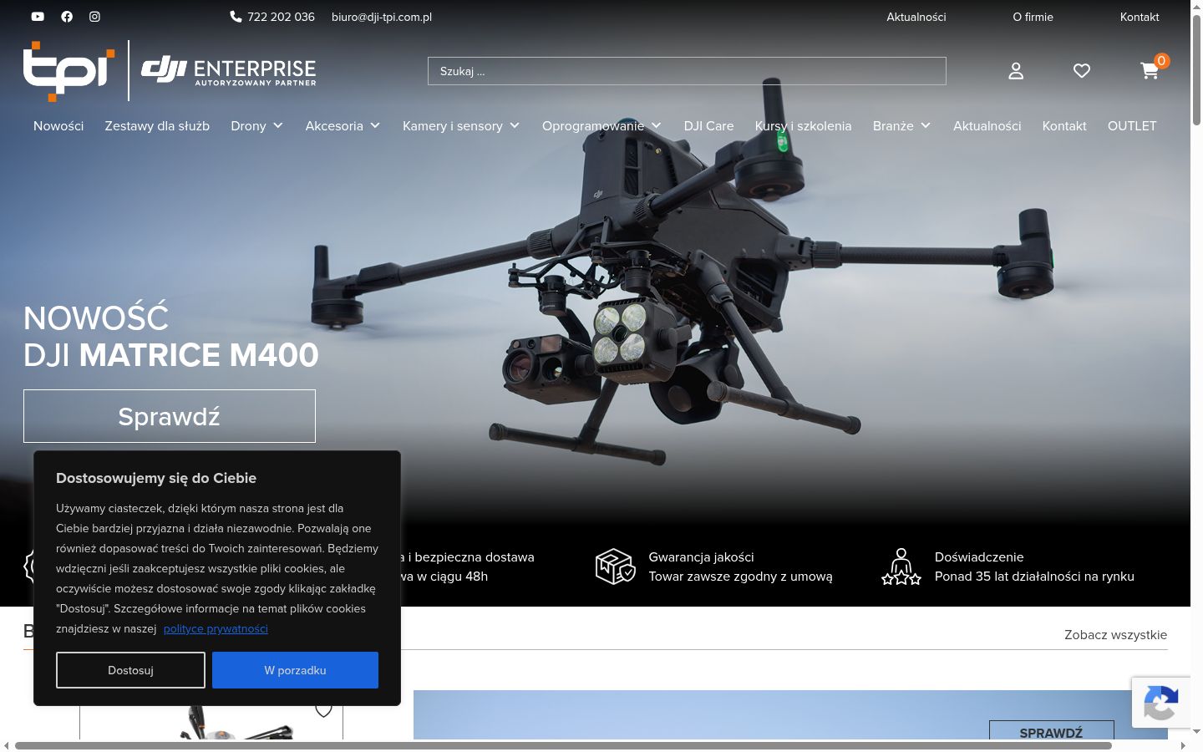Click the Gwarancja jakości package icon
Image resolution: width=1203 pixels, height=752 pixels.
(x=615, y=567)
